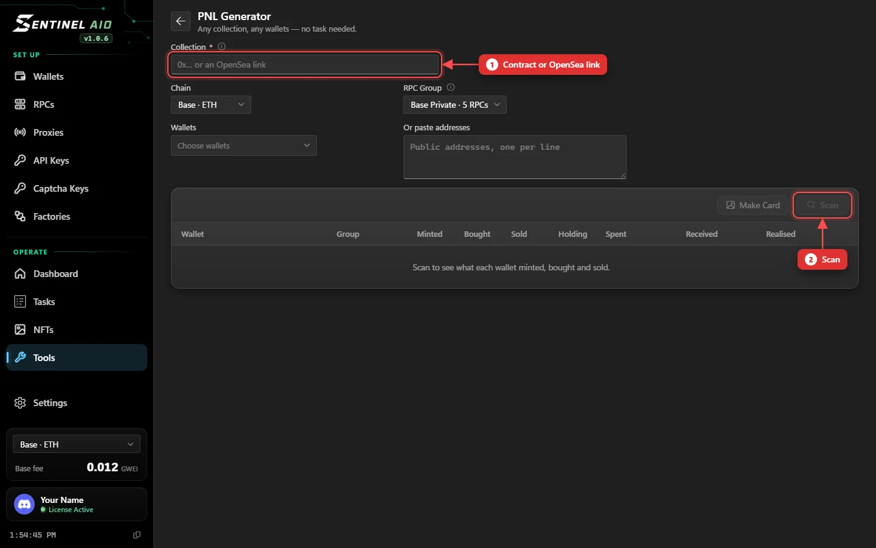Open the Choose wallets dropdown

tap(243, 146)
